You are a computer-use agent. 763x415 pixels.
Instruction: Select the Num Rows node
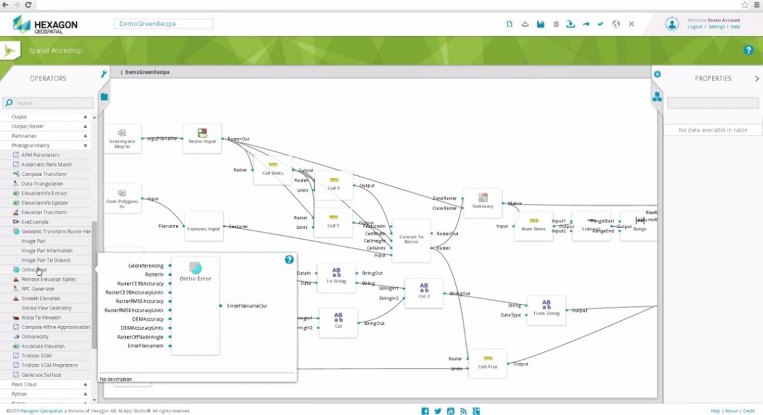(533, 226)
